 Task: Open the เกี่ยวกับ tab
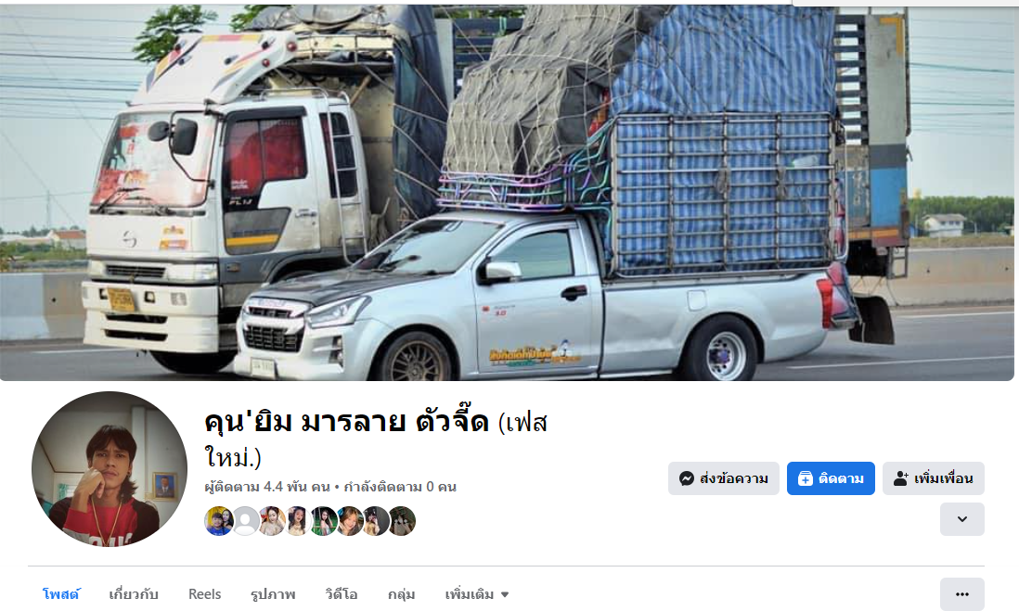click(x=134, y=594)
